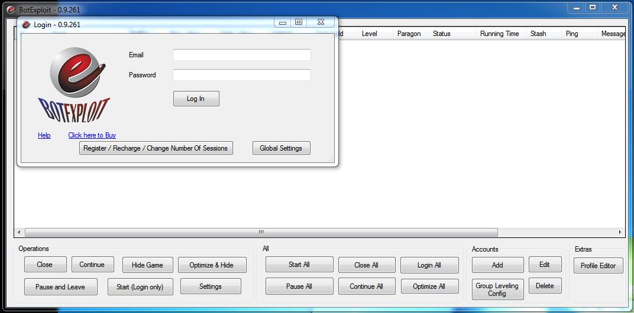This screenshot has height=313, width=634.
Task: Open the Click here to Buy link
Action: point(92,135)
